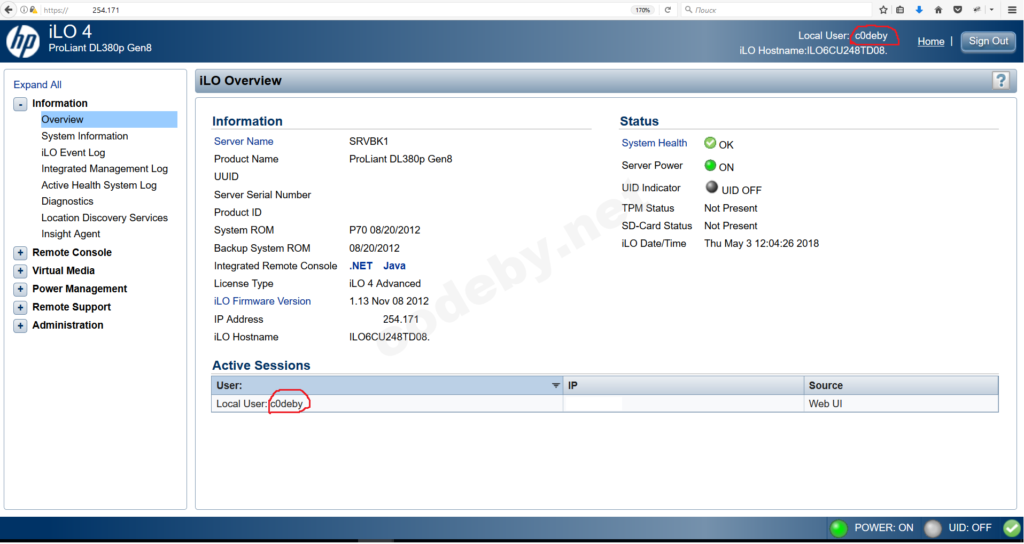Click the UID: OFF footer light
The width and height of the screenshot is (1024, 544).
point(933,528)
